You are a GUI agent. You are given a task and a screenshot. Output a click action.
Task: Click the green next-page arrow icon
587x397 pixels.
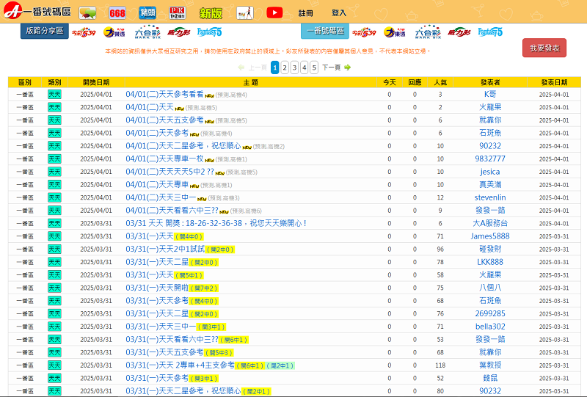point(348,68)
